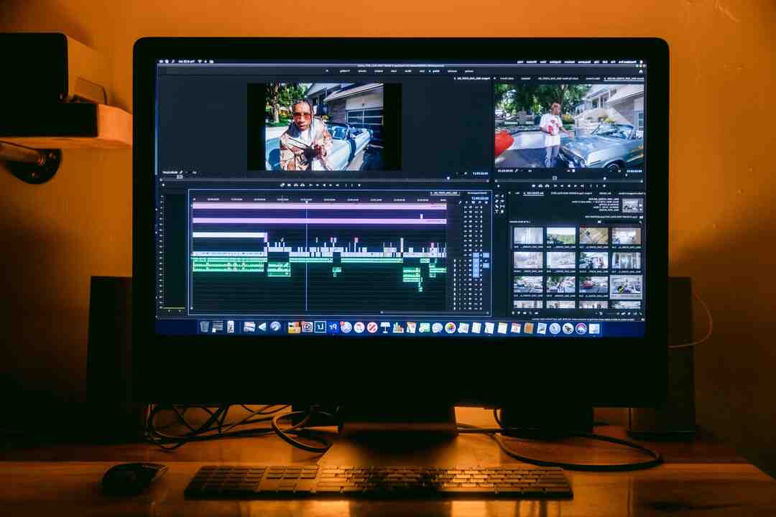Open Source Monitor zoom level dropdown
This screenshot has height=517, width=776.
coord(619,171)
